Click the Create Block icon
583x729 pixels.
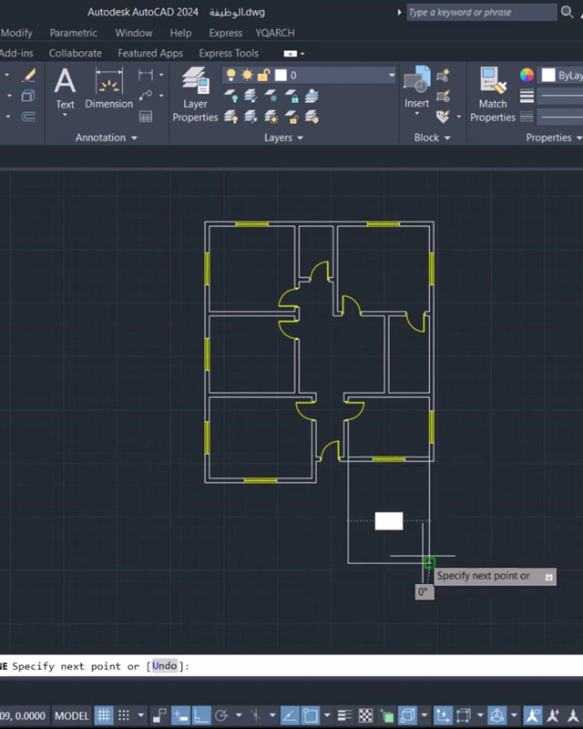[444, 76]
